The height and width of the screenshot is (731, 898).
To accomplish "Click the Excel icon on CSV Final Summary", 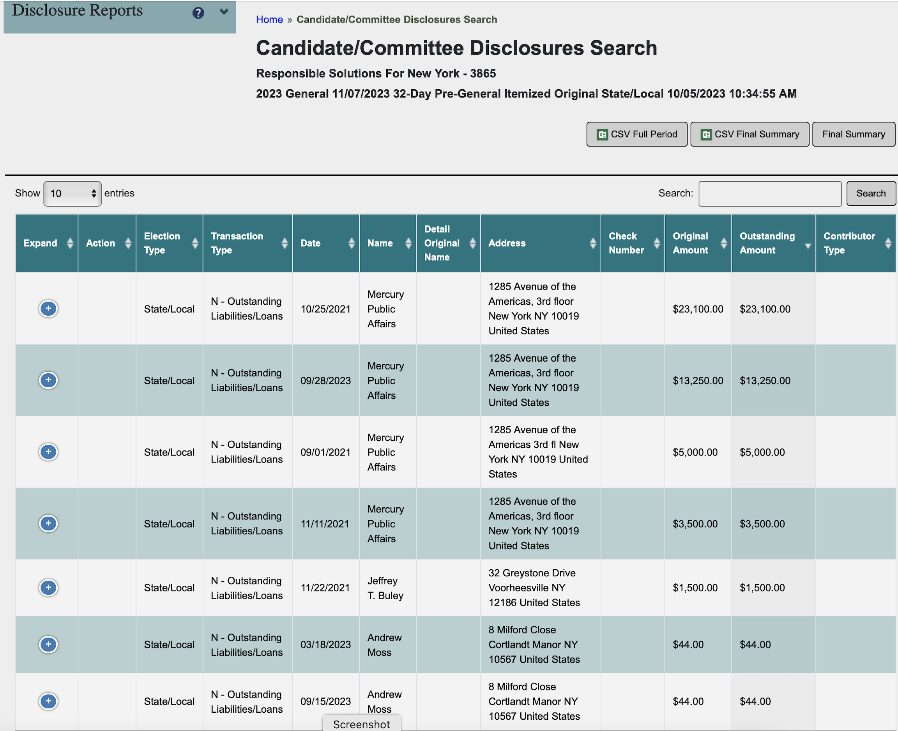I will [x=706, y=134].
